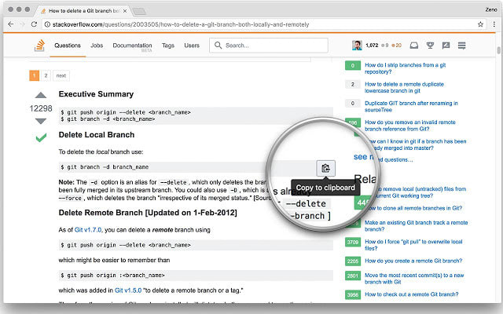Screen dimensions: 503x314
Task: Open the review queue icon
Action: tap(446, 46)
